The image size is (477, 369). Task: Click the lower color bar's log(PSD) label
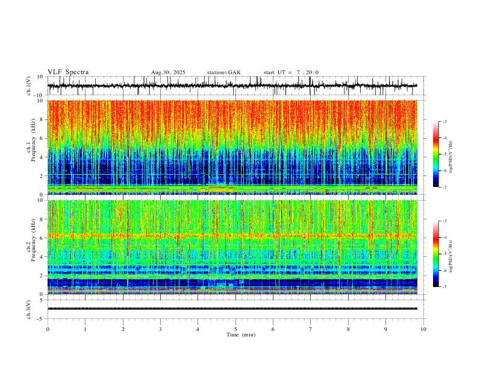450,256
